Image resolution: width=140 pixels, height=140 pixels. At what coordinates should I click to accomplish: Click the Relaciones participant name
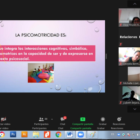click(128, 37)
